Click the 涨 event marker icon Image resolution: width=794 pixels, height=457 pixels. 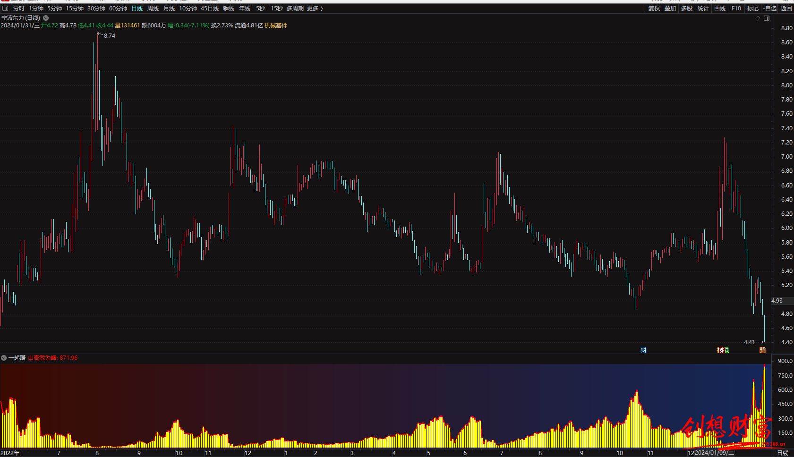723,350
